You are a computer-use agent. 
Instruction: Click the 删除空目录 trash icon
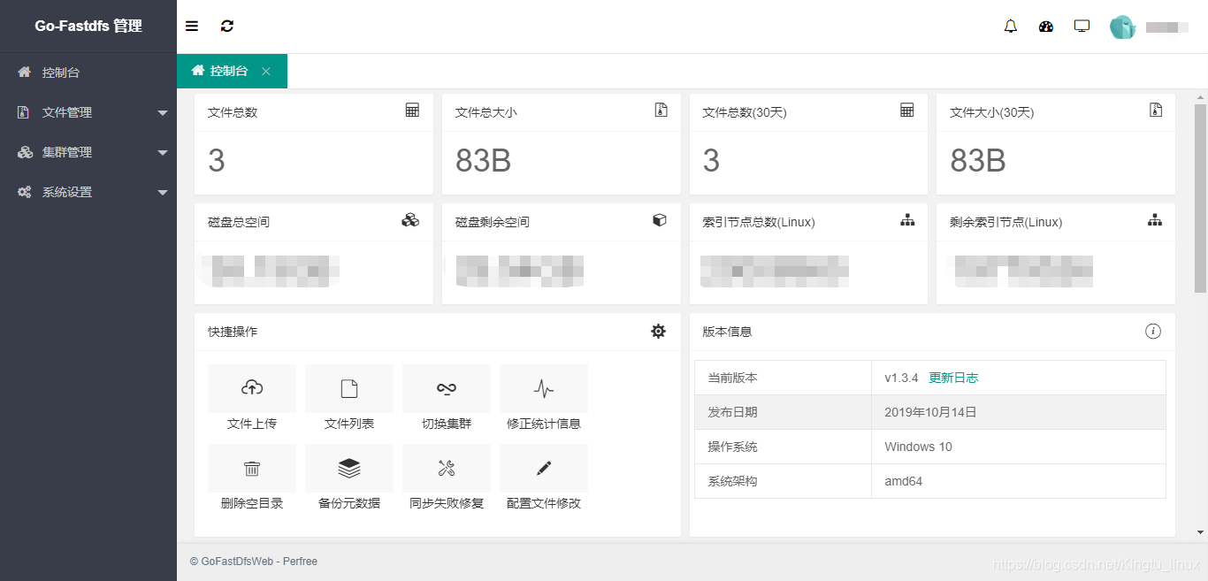(x=251, y=468)
